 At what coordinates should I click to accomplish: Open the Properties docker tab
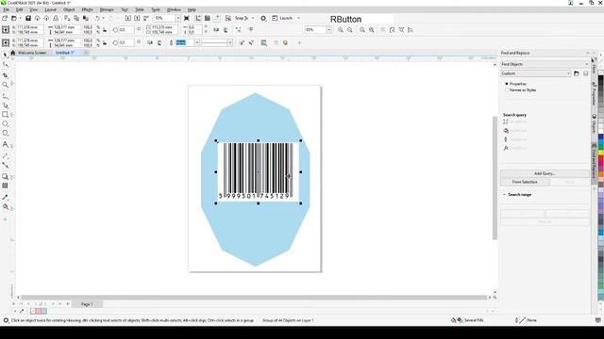pyautogui.click(x=594, y=93)
